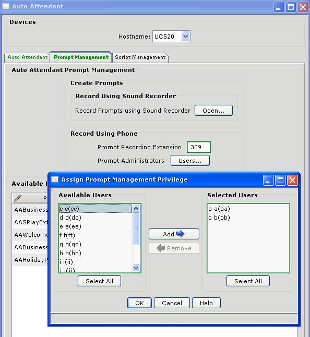
Task: Select a a(aa) in Selected Users
Action: (248, 209)
